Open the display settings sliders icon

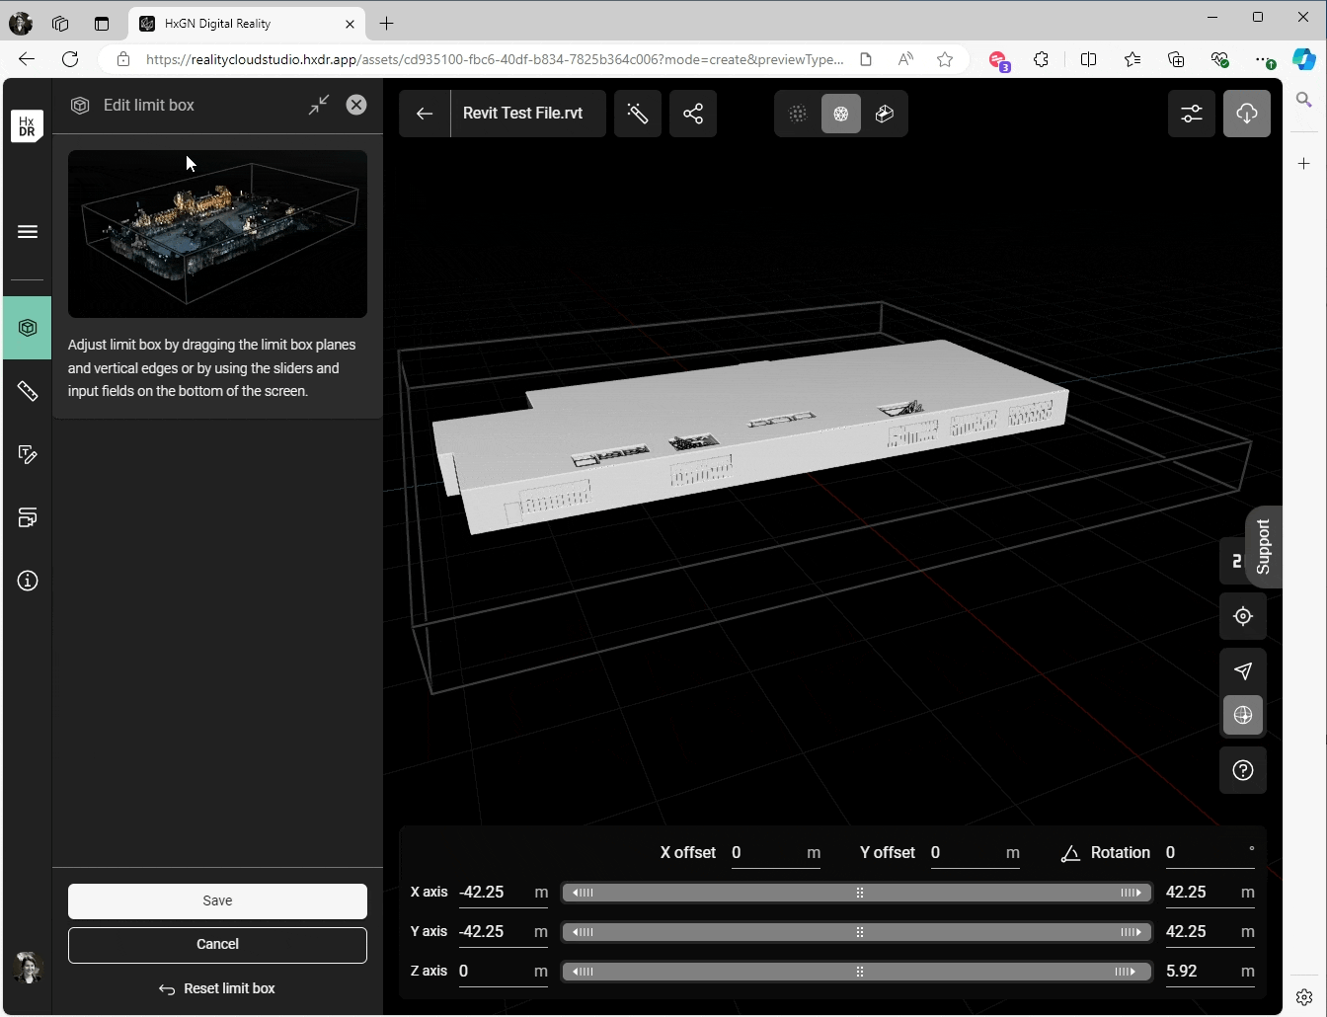tap(1192, 114)
